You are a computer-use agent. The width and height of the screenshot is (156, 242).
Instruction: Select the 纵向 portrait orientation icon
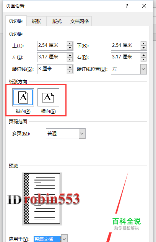(x=23, y=98)
